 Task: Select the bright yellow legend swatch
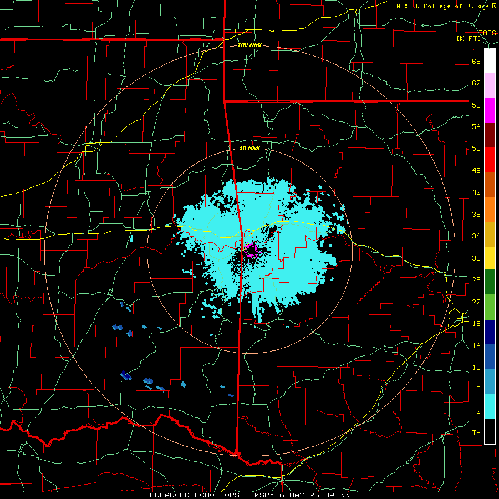click(x=490, y=258)
